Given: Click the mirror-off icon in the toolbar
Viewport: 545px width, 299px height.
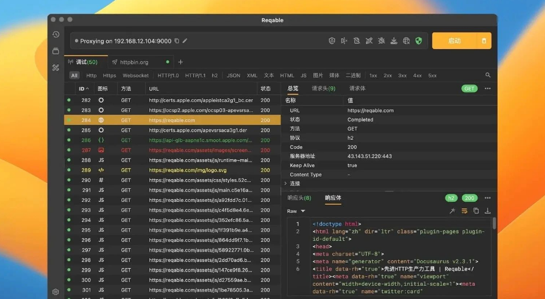Looking at the screenshot, I should 344,41.
